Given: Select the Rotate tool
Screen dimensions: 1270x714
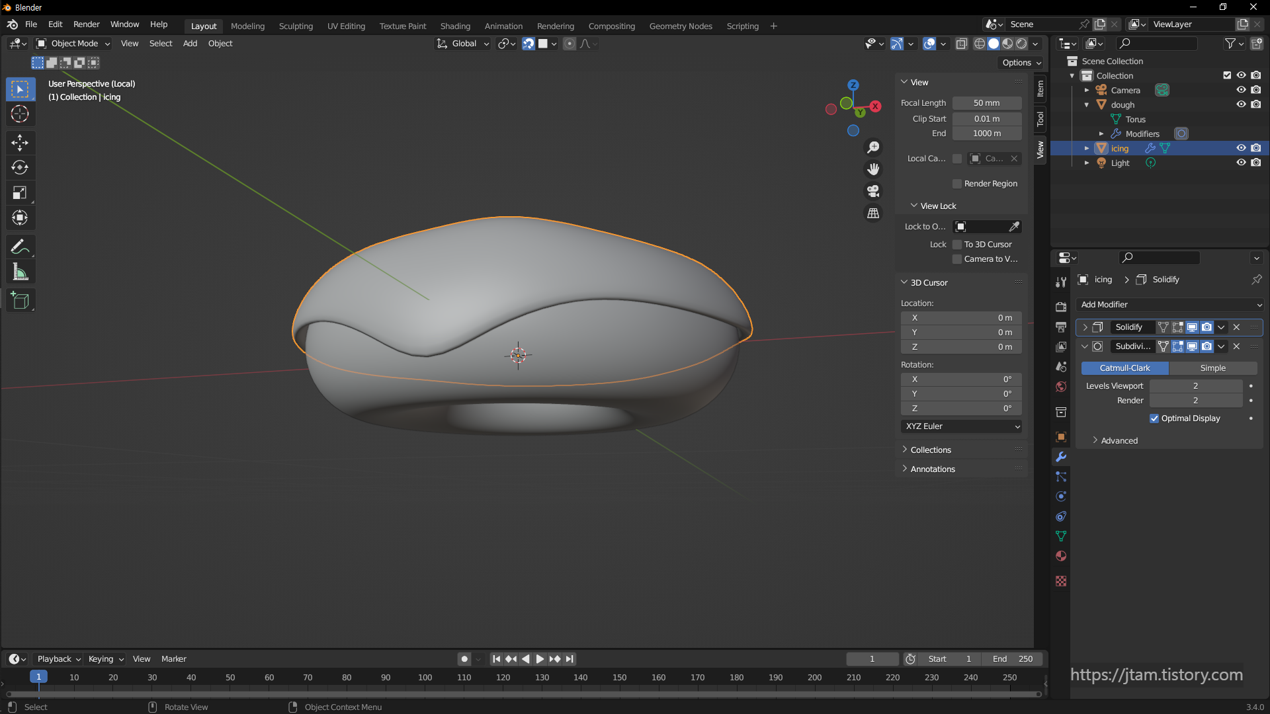Looking at the screenshot, I should pyautogui.click(x=20, y=167).
